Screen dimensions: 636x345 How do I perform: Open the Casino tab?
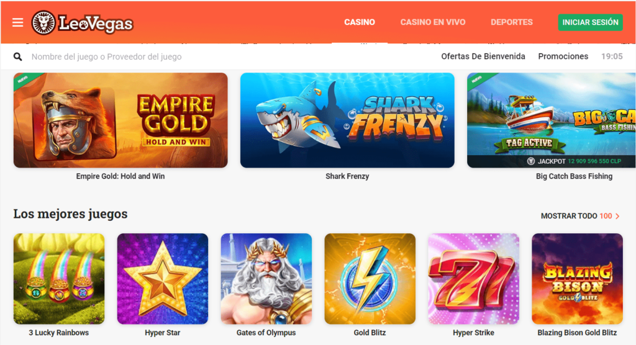360,22
